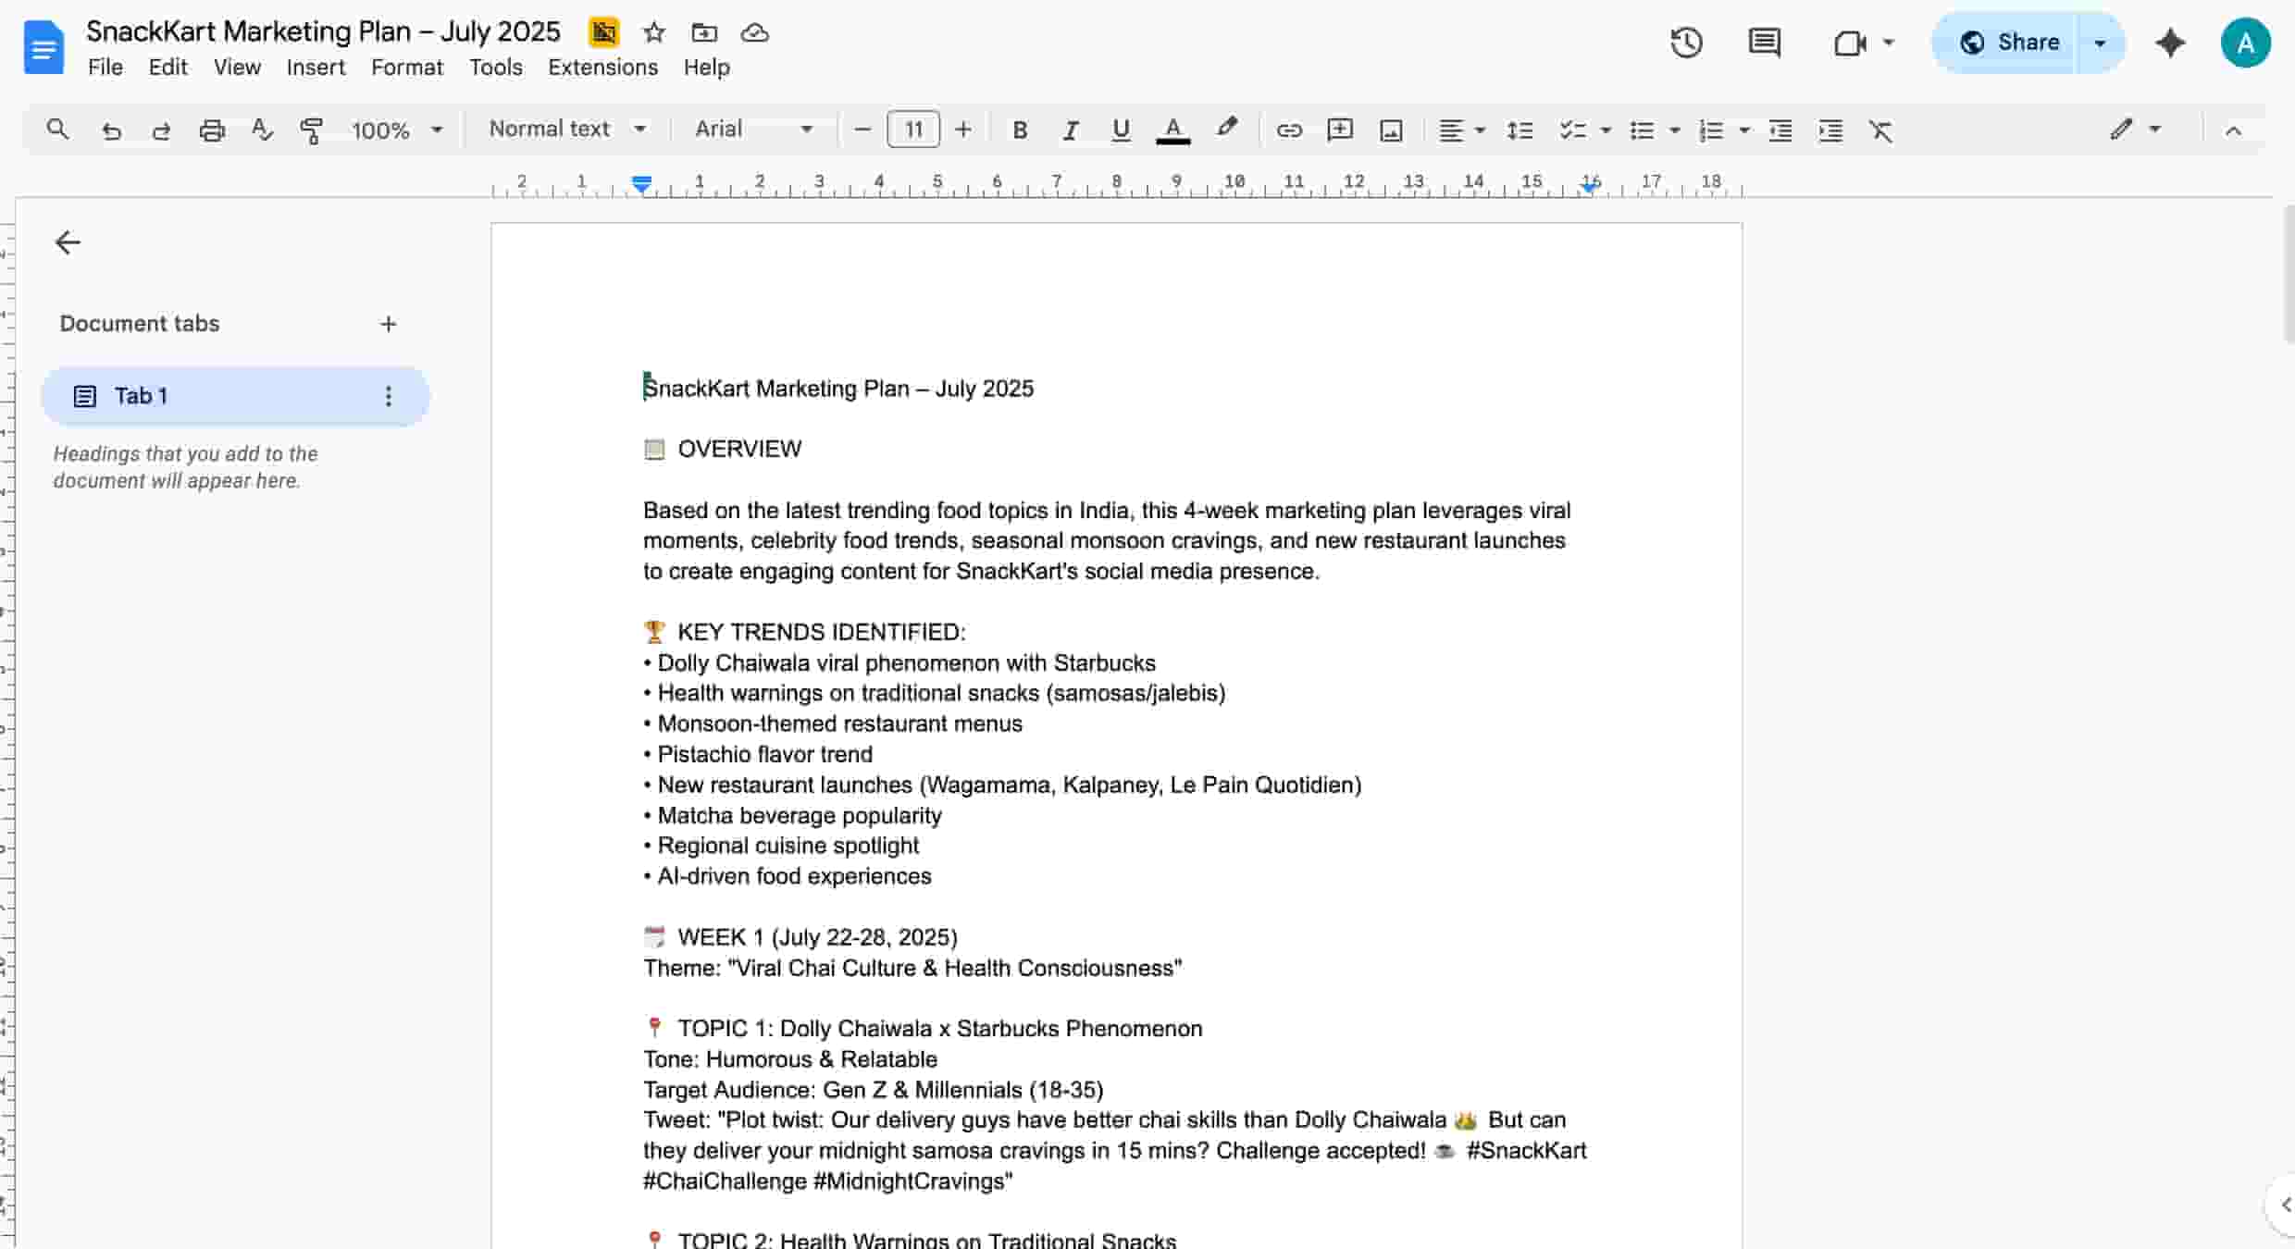Screen dimensions: 2295x1249
Task: Click the search menus magnifier icon
Action: (x=57, y=130)
